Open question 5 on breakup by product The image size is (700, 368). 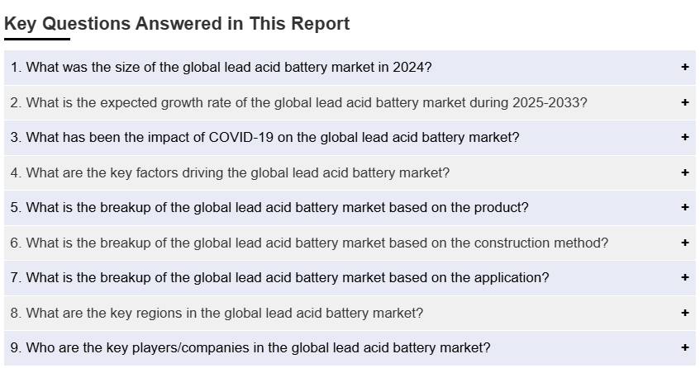[269, 208]
